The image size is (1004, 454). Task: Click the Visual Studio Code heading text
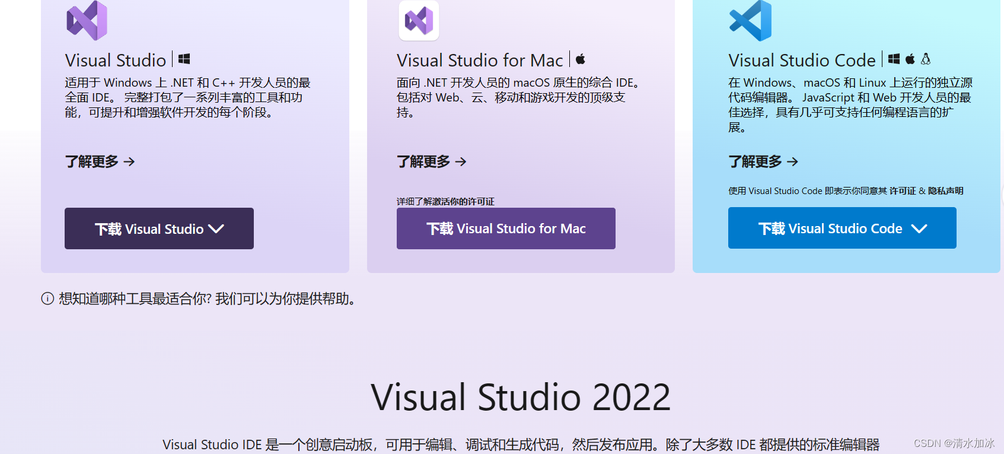(802, 60)
